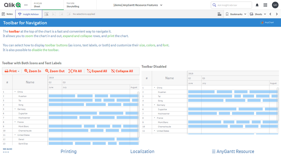The image size is (281, 158).
Task: Click the Ask Insight Advisor search field
Action: [x=232, y=5]
